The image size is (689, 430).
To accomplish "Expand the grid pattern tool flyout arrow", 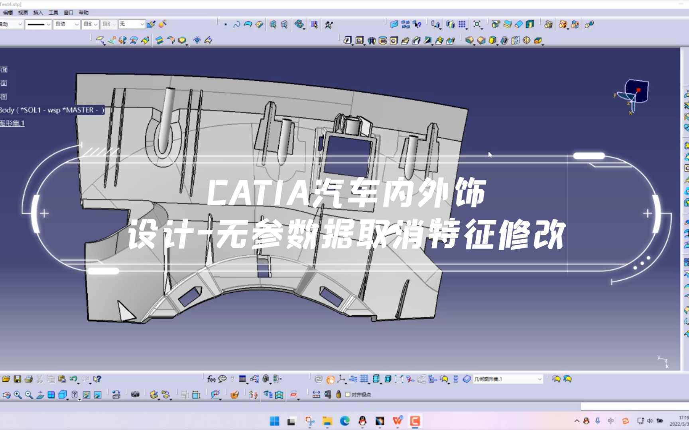I will (x=467, y=29).
